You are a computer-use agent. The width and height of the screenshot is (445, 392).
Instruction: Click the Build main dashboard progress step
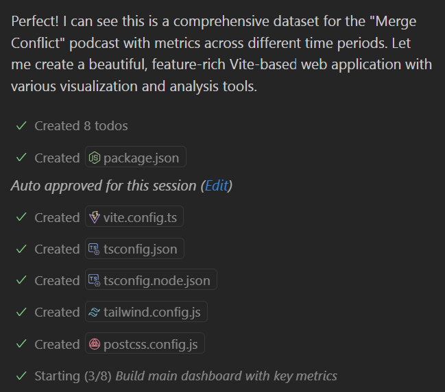[x=226, y=376]
